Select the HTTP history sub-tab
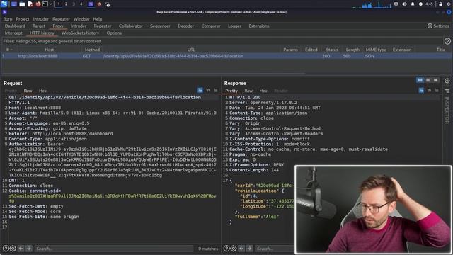The image size is (453, 255). (42, 33)
